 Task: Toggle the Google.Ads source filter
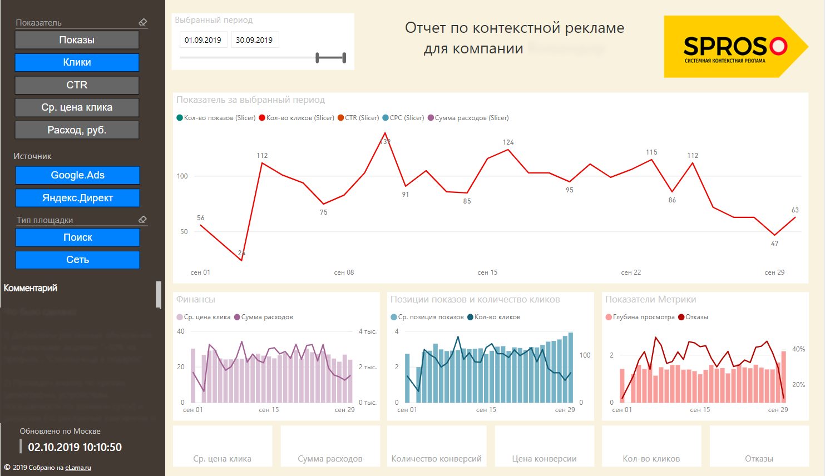point(77,175)
